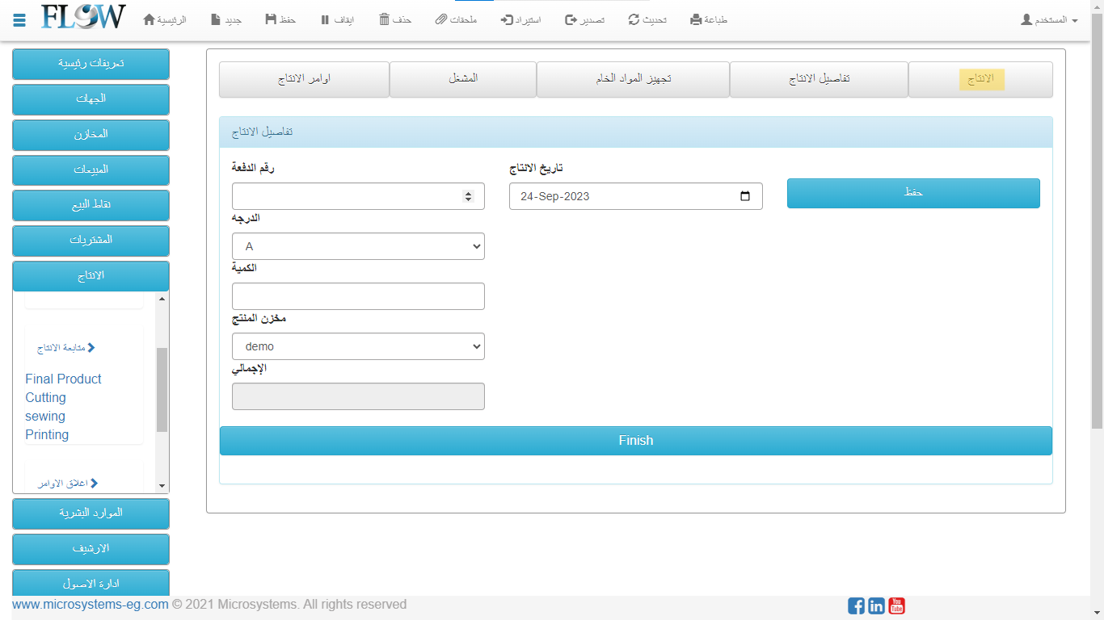
Task: Click the print (طباعة) printer icon
Action: (696, 19)
